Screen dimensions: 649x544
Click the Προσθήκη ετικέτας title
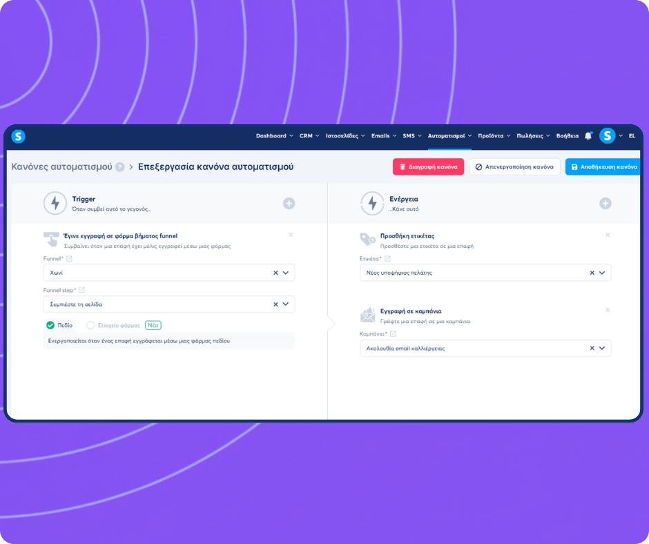[x=407, y=236]
